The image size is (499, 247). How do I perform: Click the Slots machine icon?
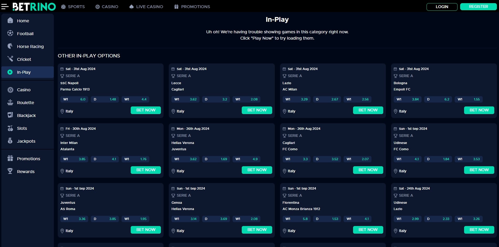(x=10, y=128)
